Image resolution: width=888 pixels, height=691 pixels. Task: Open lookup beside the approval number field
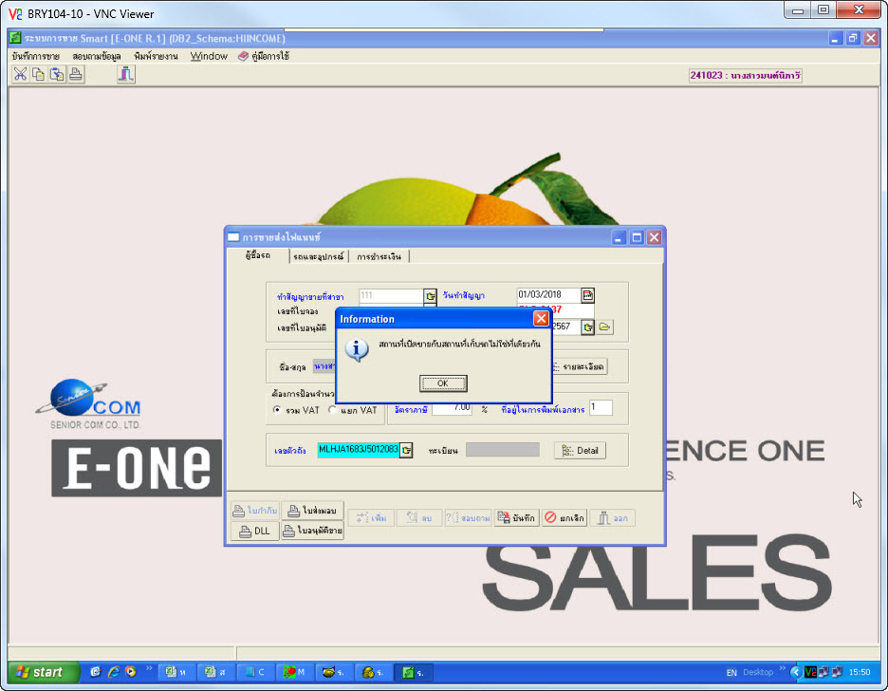[588, 327]
